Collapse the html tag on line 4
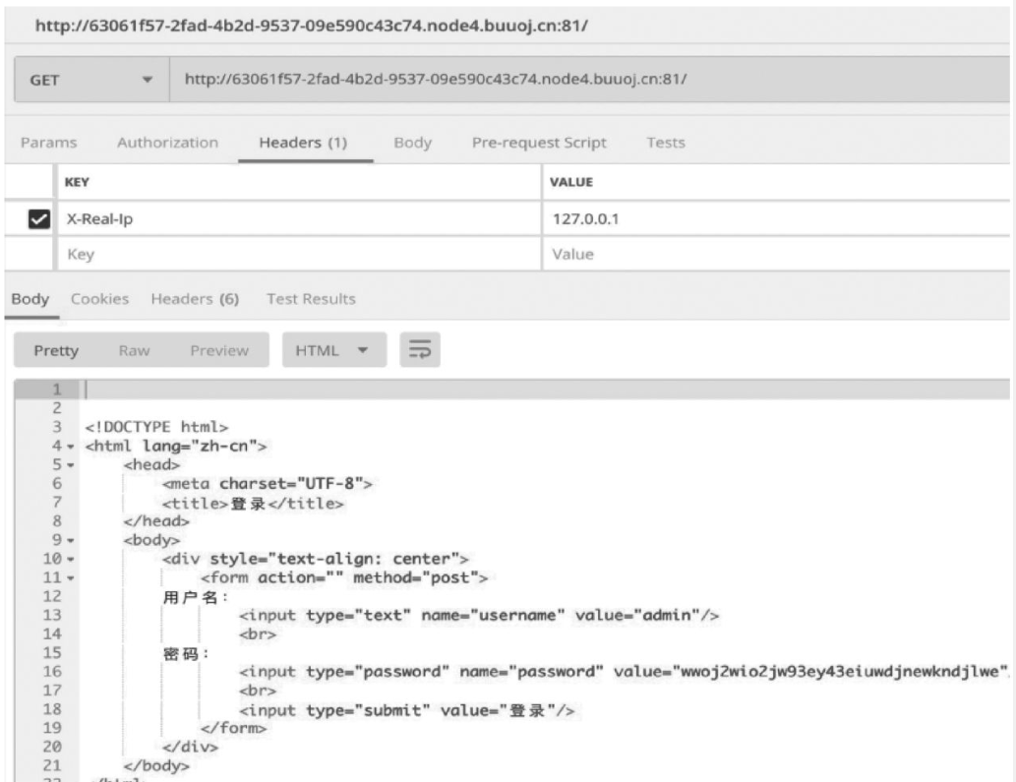This screenshot has width=1016, height=782. pyautogui.click(x=70, y=447)
